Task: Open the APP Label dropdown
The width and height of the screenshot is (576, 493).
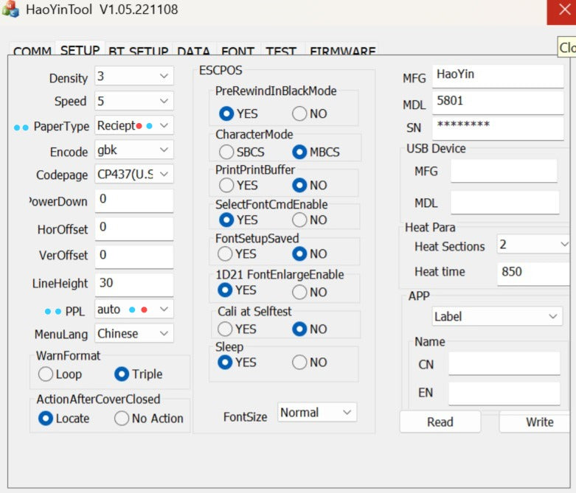Action: click(497, 316)
